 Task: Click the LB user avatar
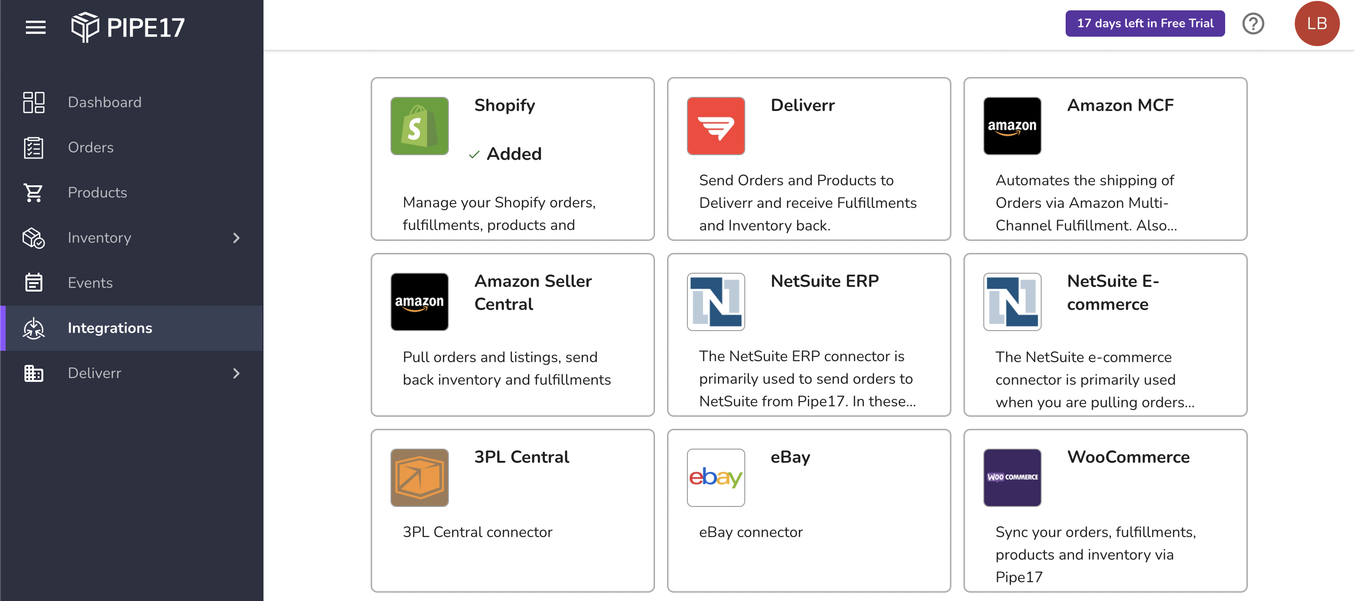click(x=1316, y=24)
